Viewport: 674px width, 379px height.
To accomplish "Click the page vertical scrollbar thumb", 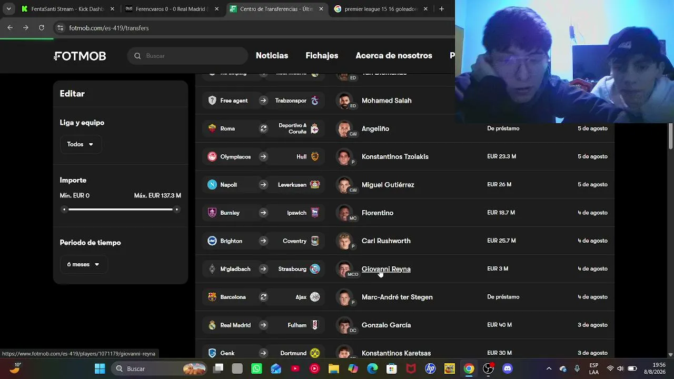I will [x=670, y=136].
